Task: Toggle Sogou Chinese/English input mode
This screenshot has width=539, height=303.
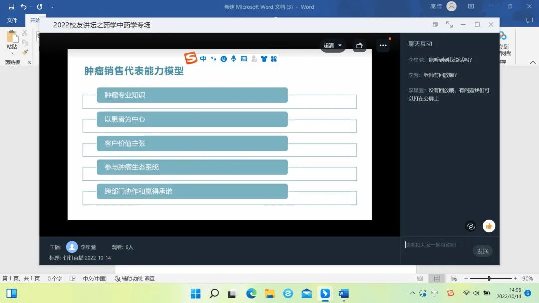Action: (203, 59)
